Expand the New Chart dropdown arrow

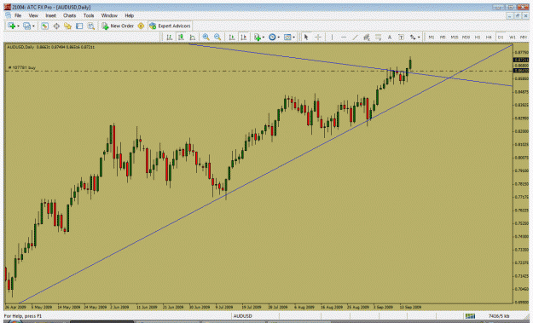tap(18, 26)
